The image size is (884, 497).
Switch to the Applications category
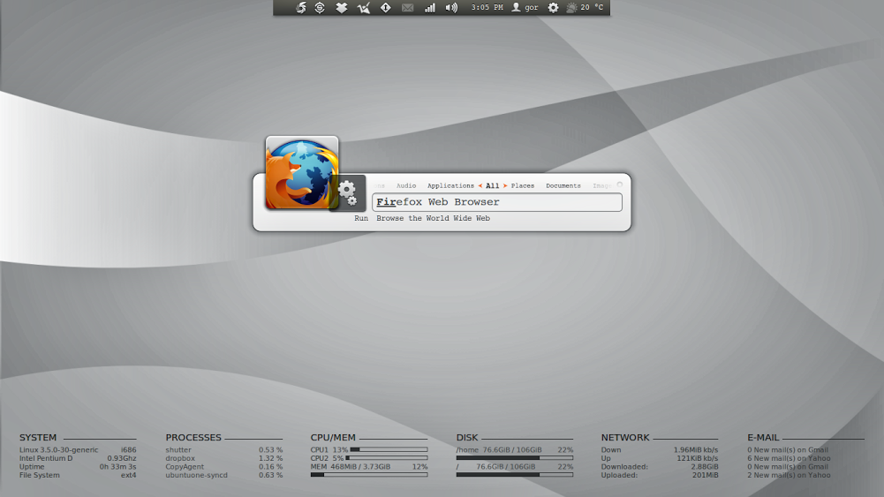pos(450,185)
